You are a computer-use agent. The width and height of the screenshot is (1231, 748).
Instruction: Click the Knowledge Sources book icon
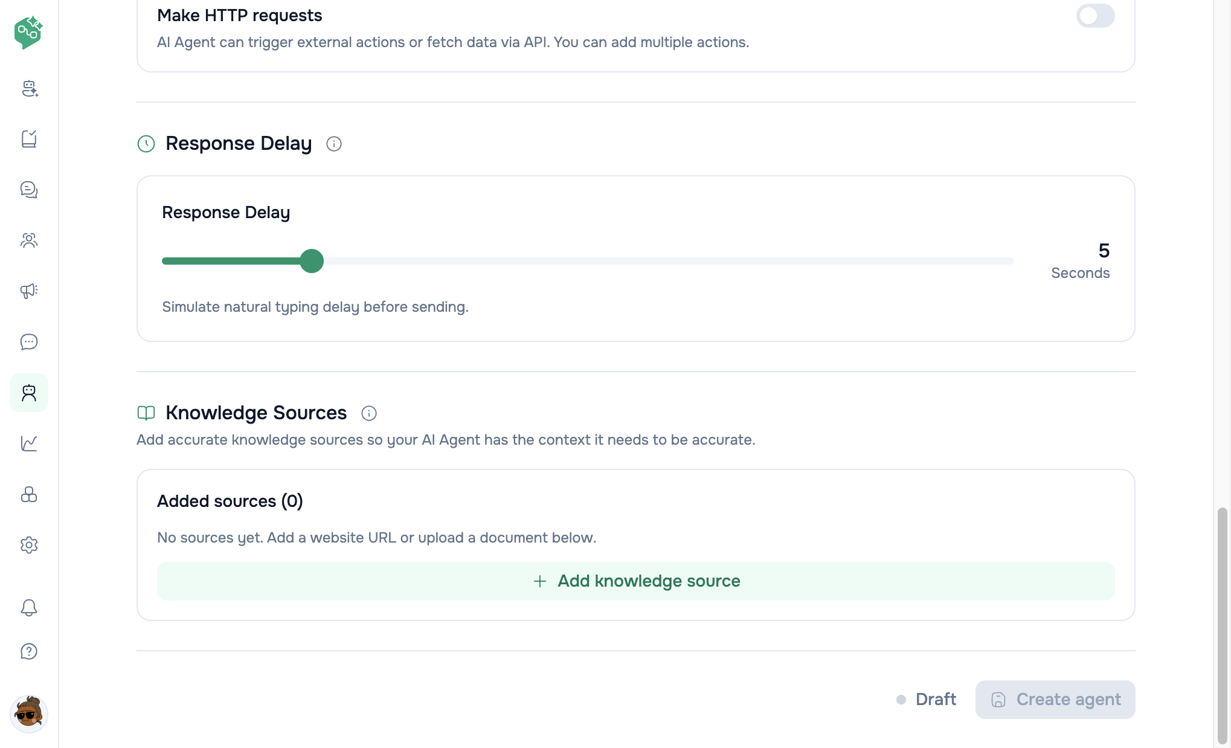(x=146, y=413)
